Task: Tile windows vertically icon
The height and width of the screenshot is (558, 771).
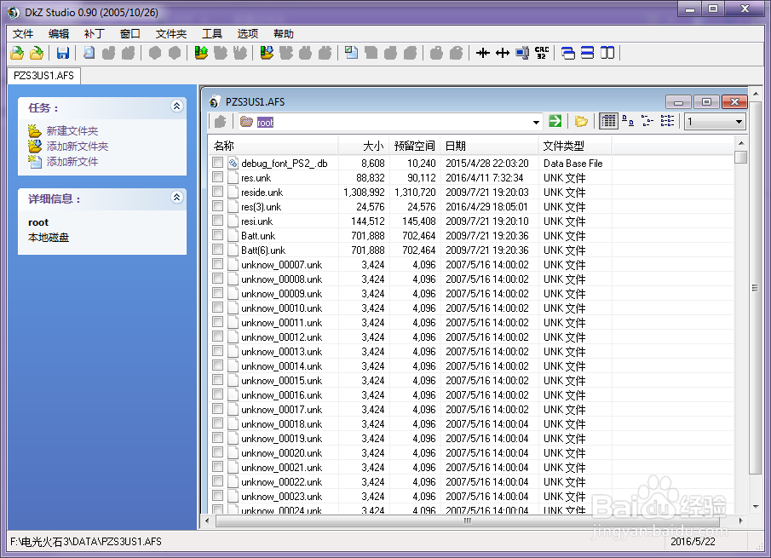Action: (607, 53)
